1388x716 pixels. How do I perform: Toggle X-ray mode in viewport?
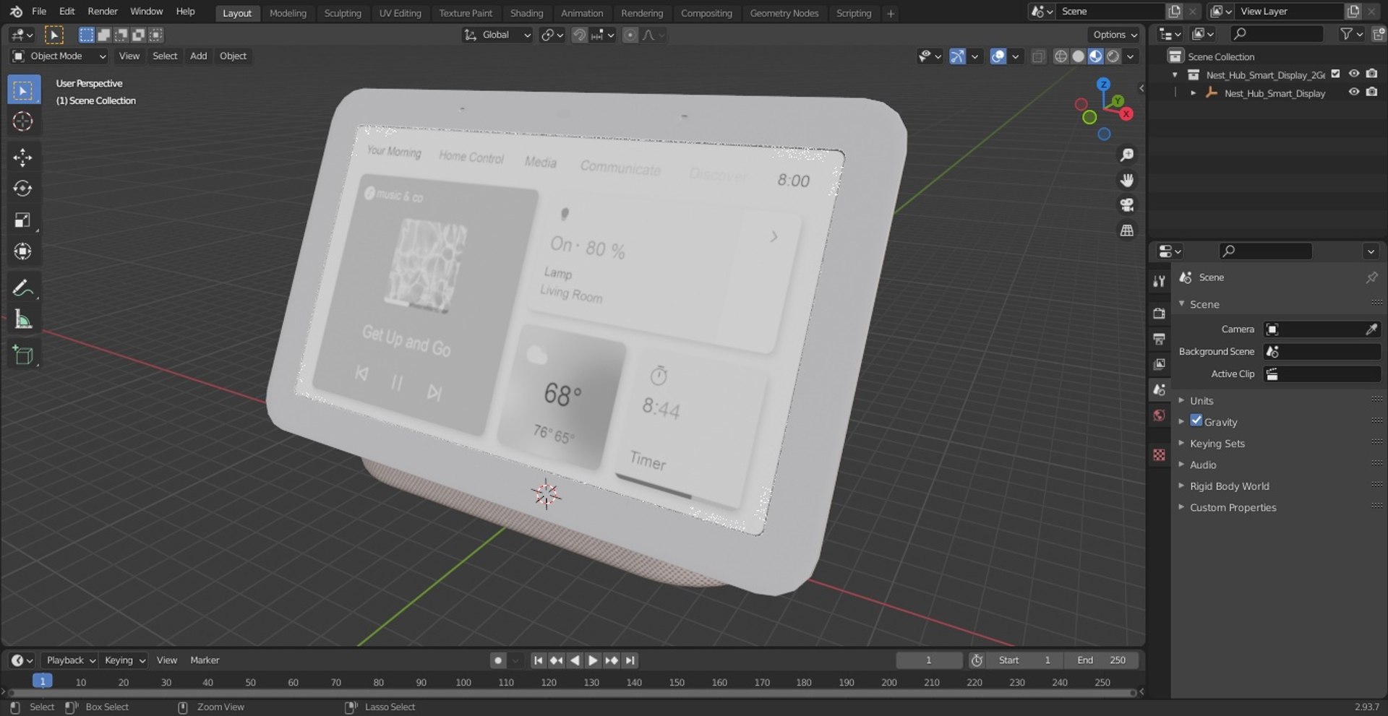pyautogui.click(x=1038, y=56)
